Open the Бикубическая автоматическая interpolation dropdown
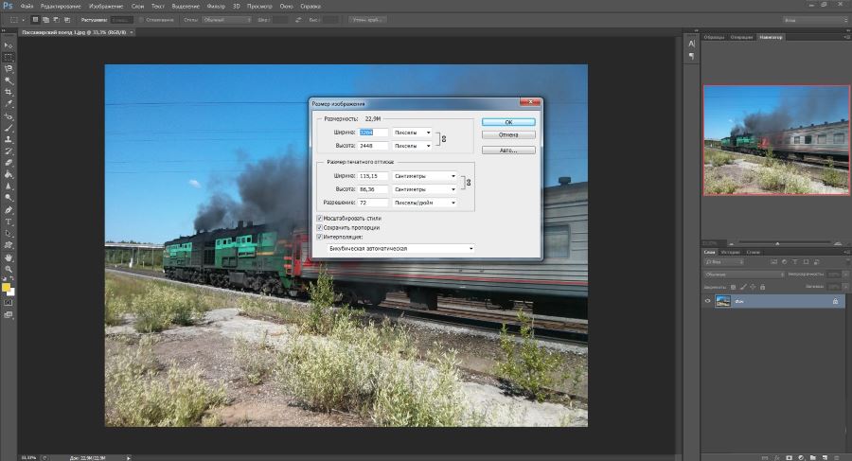Image resolution: width=852 pixels, height=461 pixels. pos(401,248)
